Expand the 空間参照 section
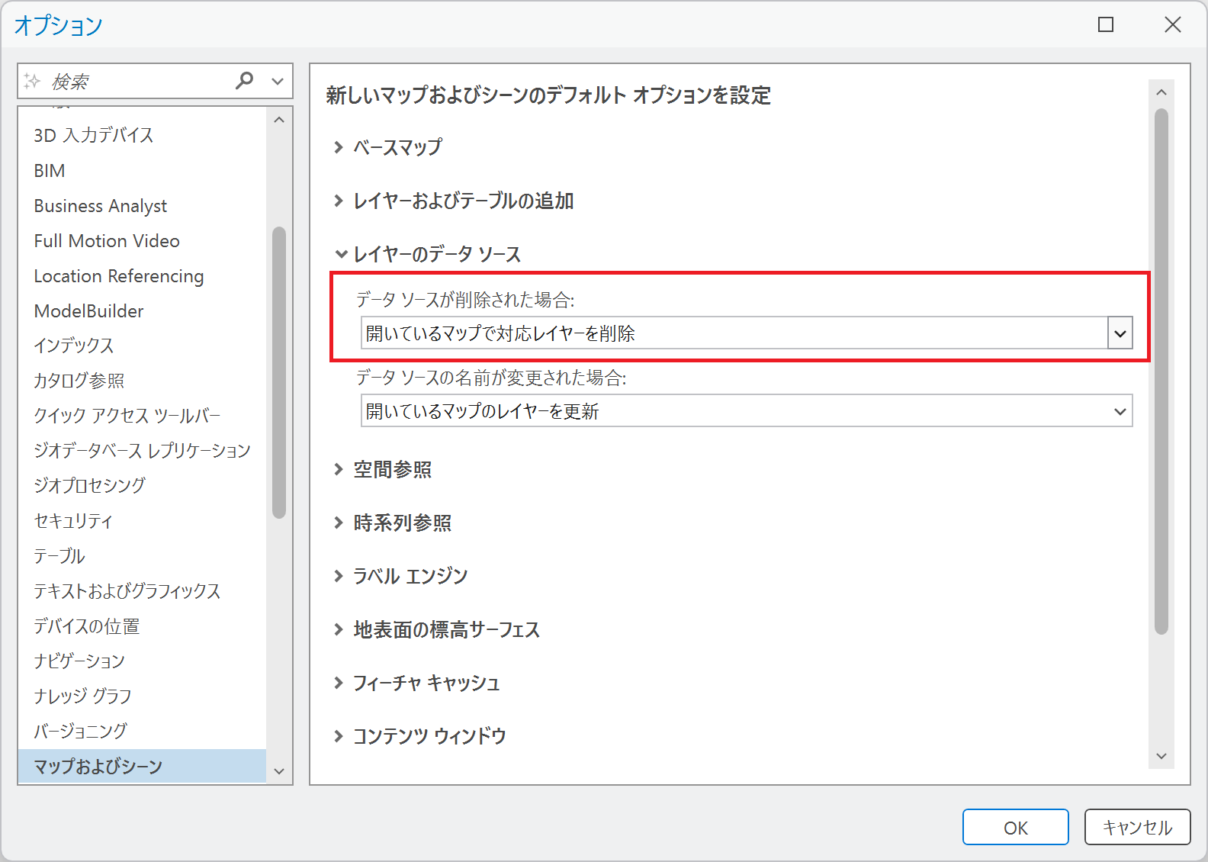The image size is (1208, 862). pyautogui.click(x=339, y=469)
